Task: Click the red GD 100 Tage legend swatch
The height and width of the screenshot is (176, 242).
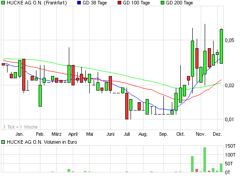Action: (119, 3)
